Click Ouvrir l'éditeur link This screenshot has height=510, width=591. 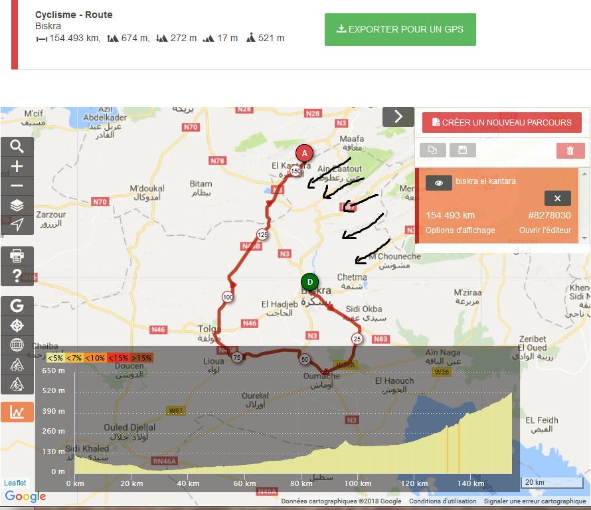(545, 230)
